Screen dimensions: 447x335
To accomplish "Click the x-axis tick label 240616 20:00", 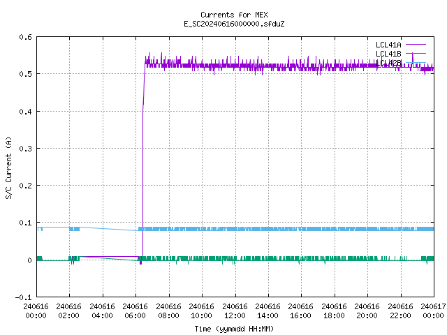I will (x=367, y=311).
